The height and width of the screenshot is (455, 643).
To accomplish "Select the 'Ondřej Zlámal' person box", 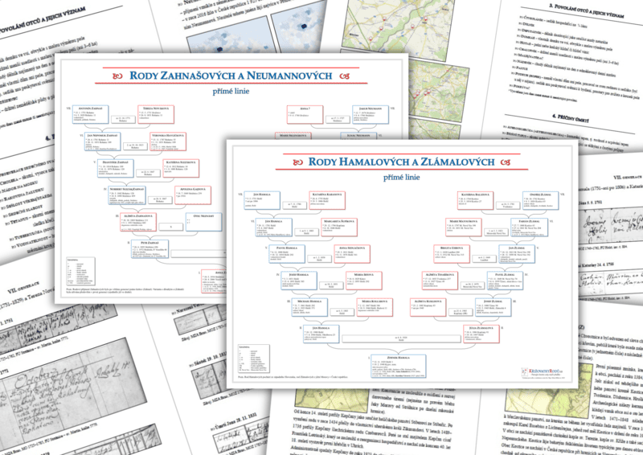I will 540,200.
